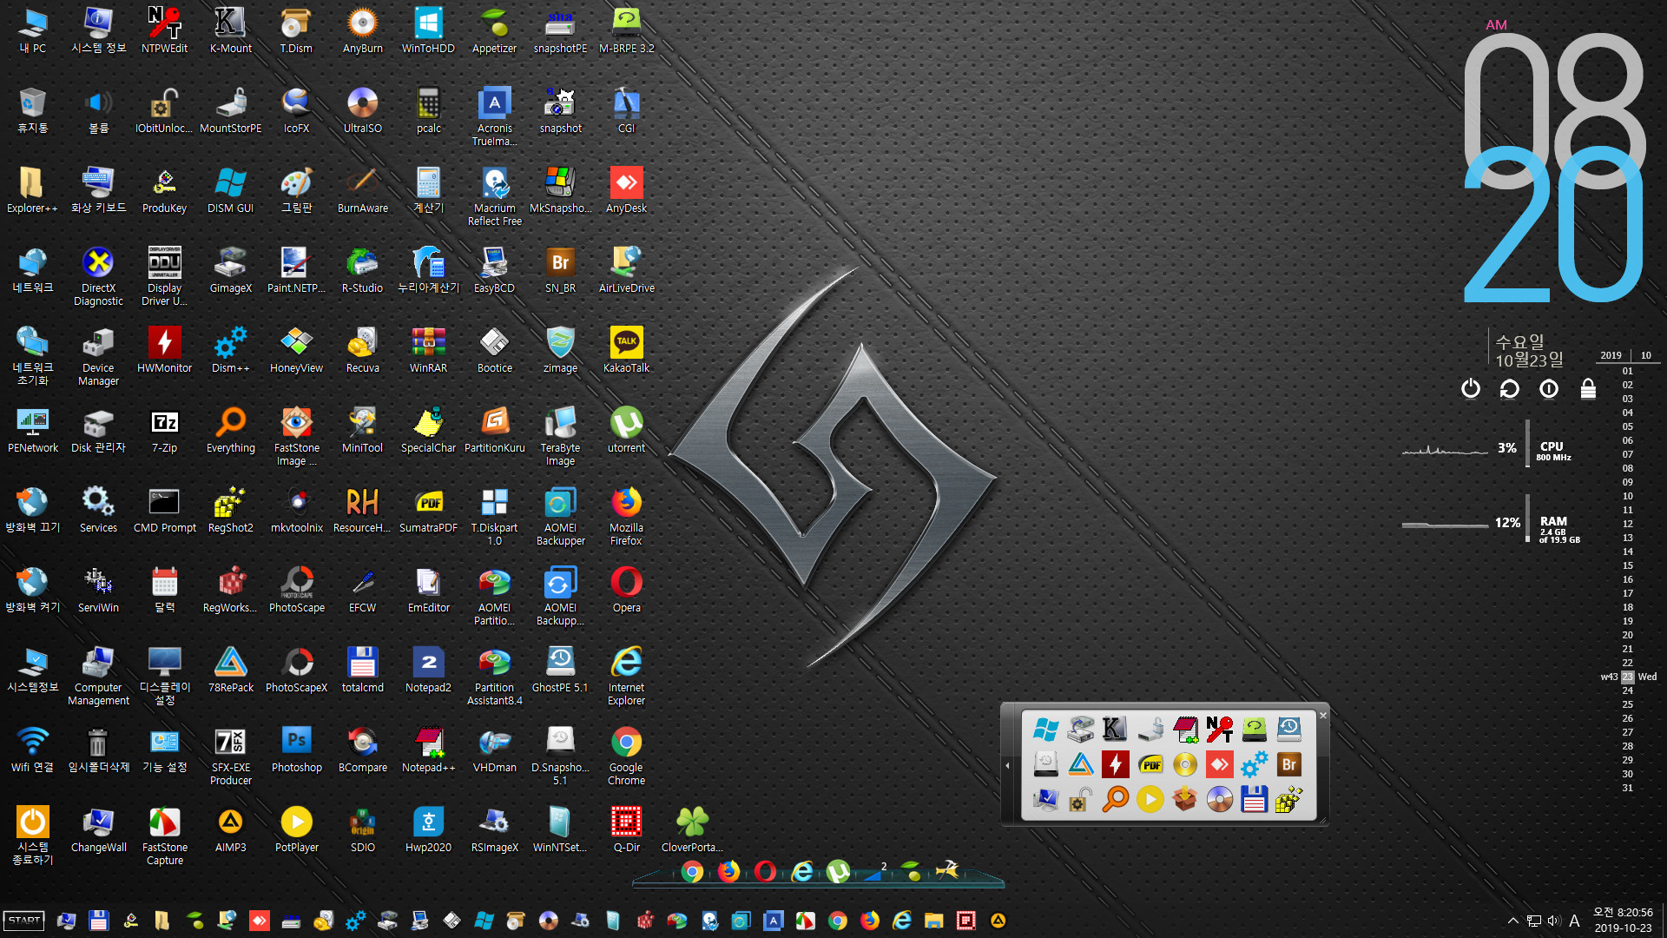The width and height of the screenshot is (1667, 938).
Task: Open Macrium Reflect Free shortcut
Action: pos(494,196)
